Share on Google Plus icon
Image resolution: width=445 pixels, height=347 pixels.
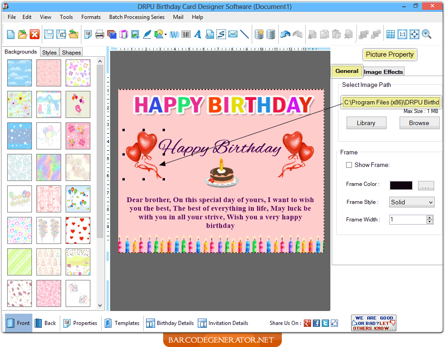[307, 323]
